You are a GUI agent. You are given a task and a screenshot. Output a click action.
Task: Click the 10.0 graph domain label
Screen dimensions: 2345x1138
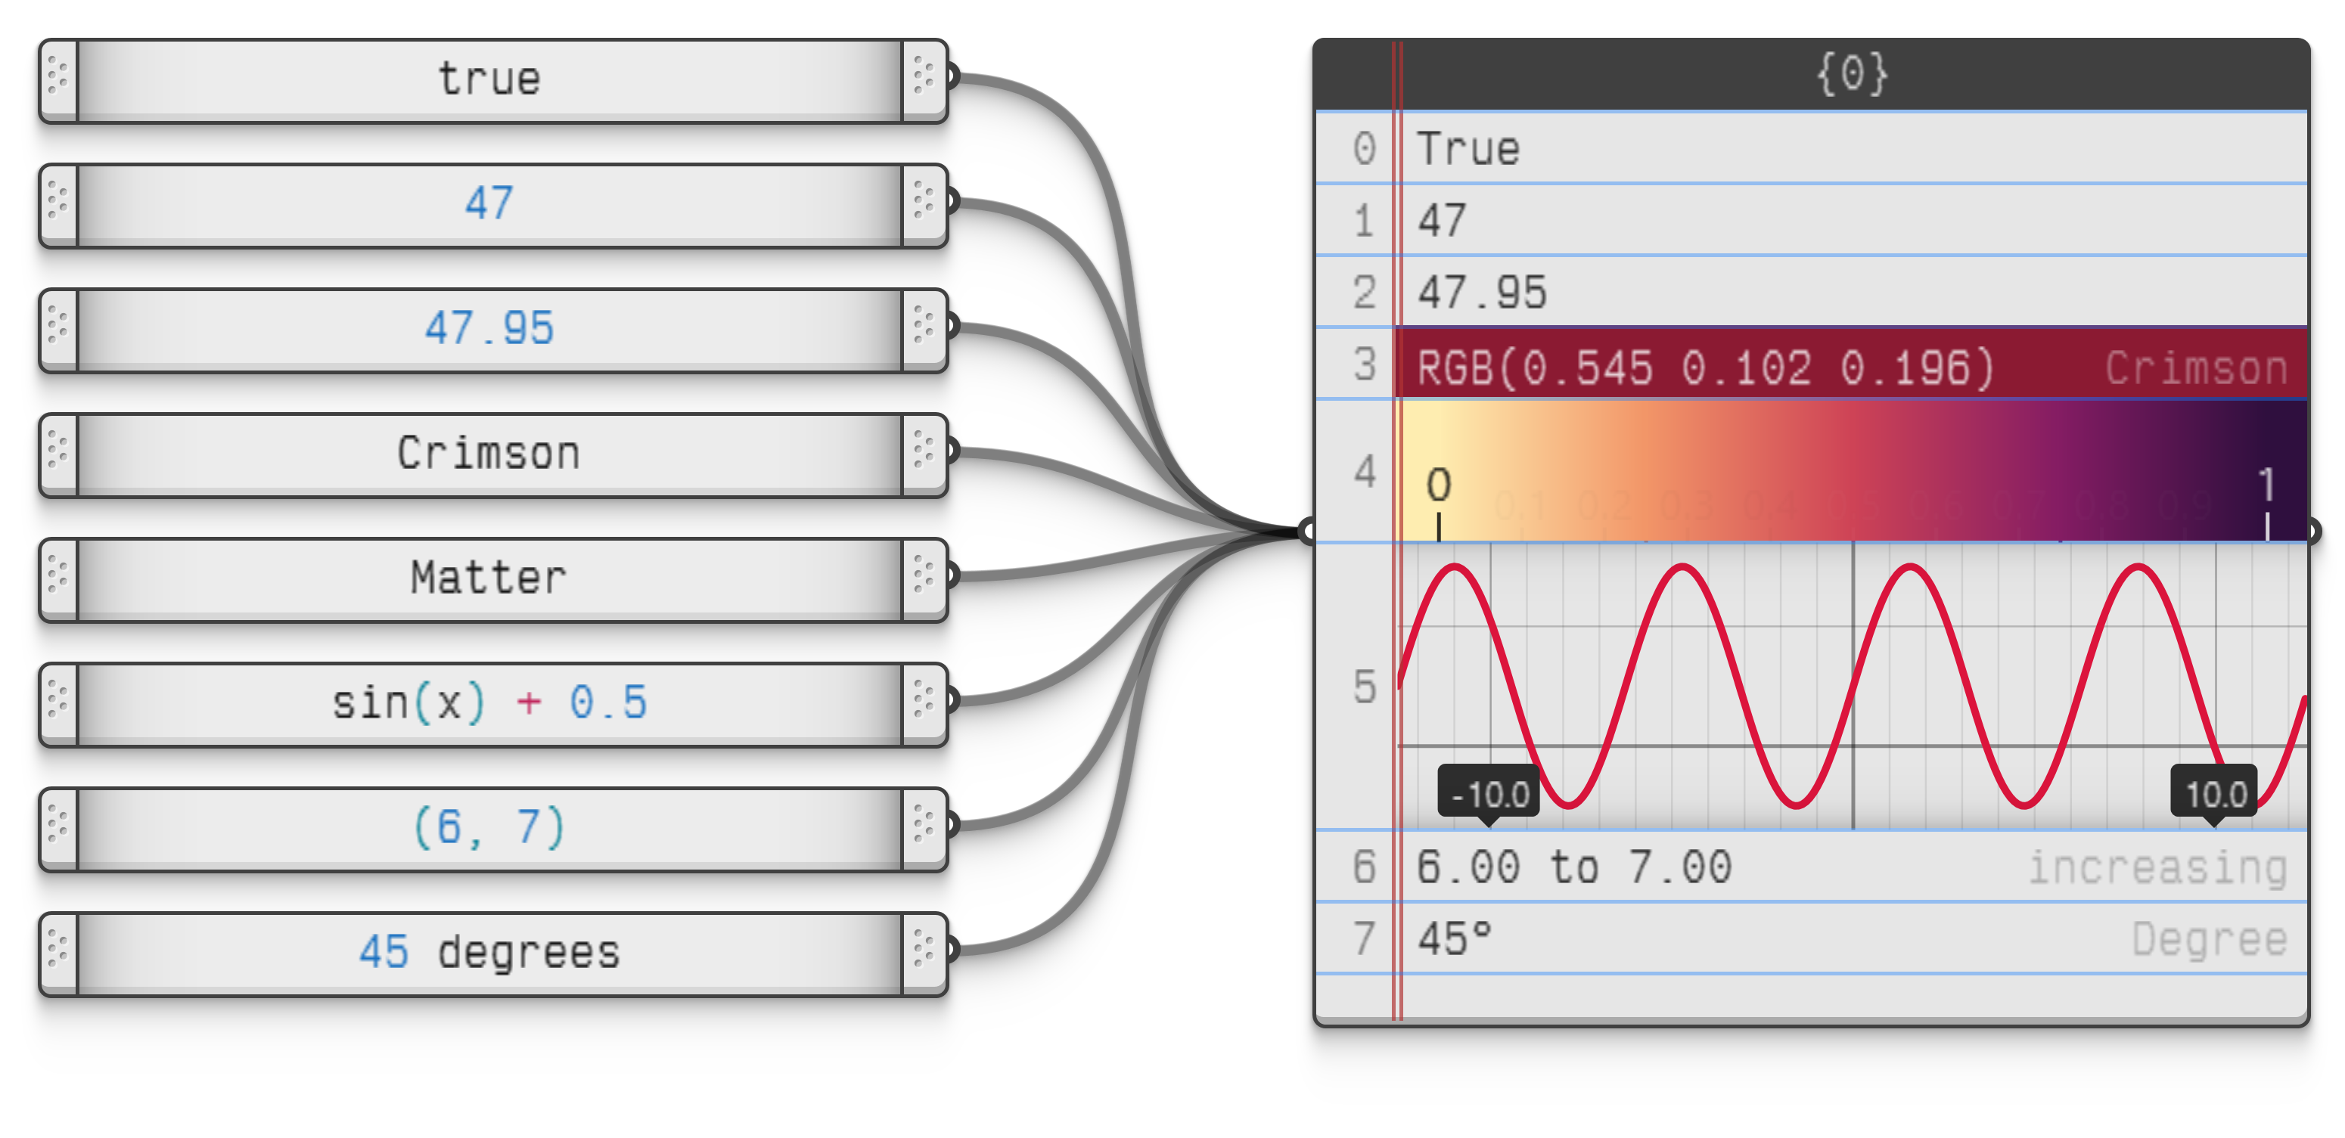coord(2215,794)
